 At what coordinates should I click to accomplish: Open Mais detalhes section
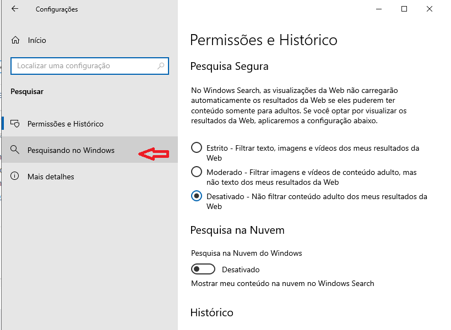[90, 177]
